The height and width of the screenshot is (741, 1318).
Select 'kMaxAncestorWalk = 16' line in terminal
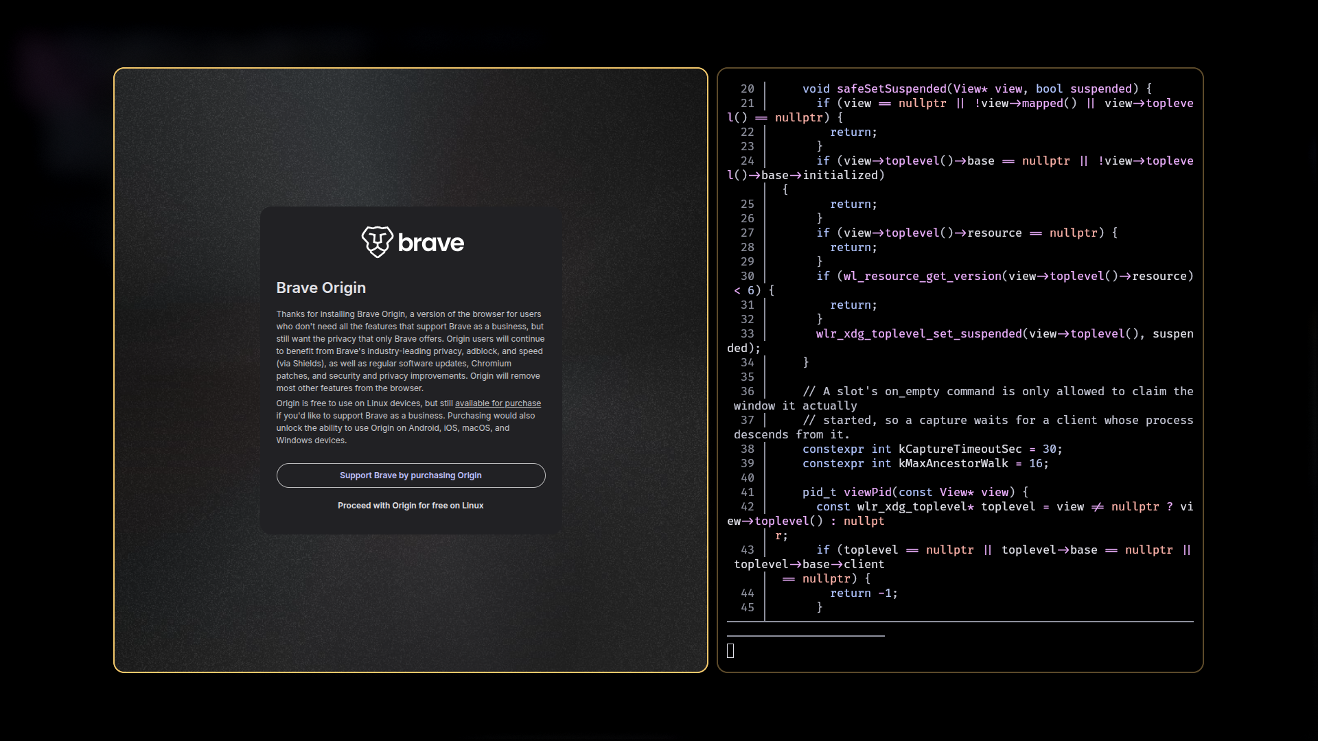925,463
